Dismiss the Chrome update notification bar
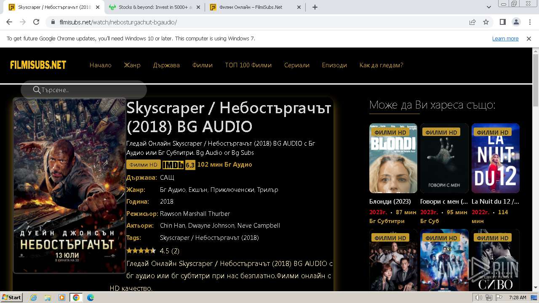Image resolution: width=539 pixels, height=303 pixels. 529,38
